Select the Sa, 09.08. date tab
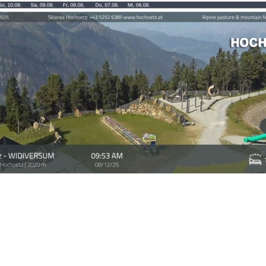Image resolution: width=266 pixels, height=266 pixels. click(42, 5)
